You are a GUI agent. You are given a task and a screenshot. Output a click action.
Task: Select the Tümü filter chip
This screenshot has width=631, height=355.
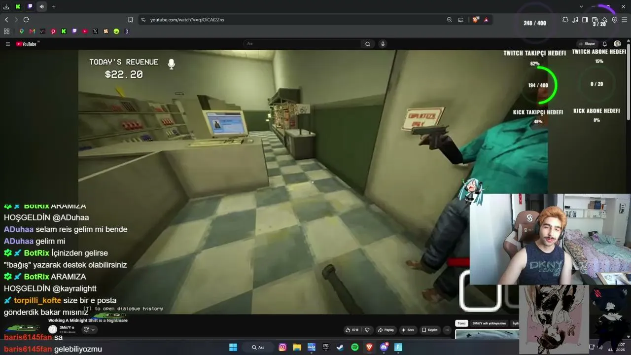[461, 323]
